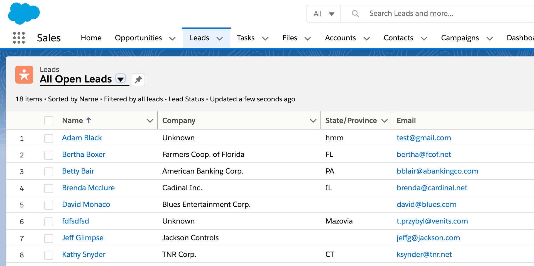534x266 pixels.
Task: Expand Files tab chevron menu
Action: pos(308,38)
